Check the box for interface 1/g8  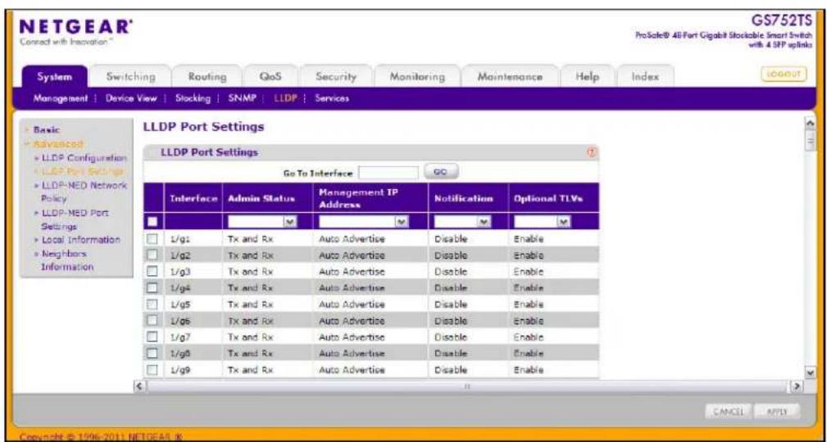pos(153,354)
